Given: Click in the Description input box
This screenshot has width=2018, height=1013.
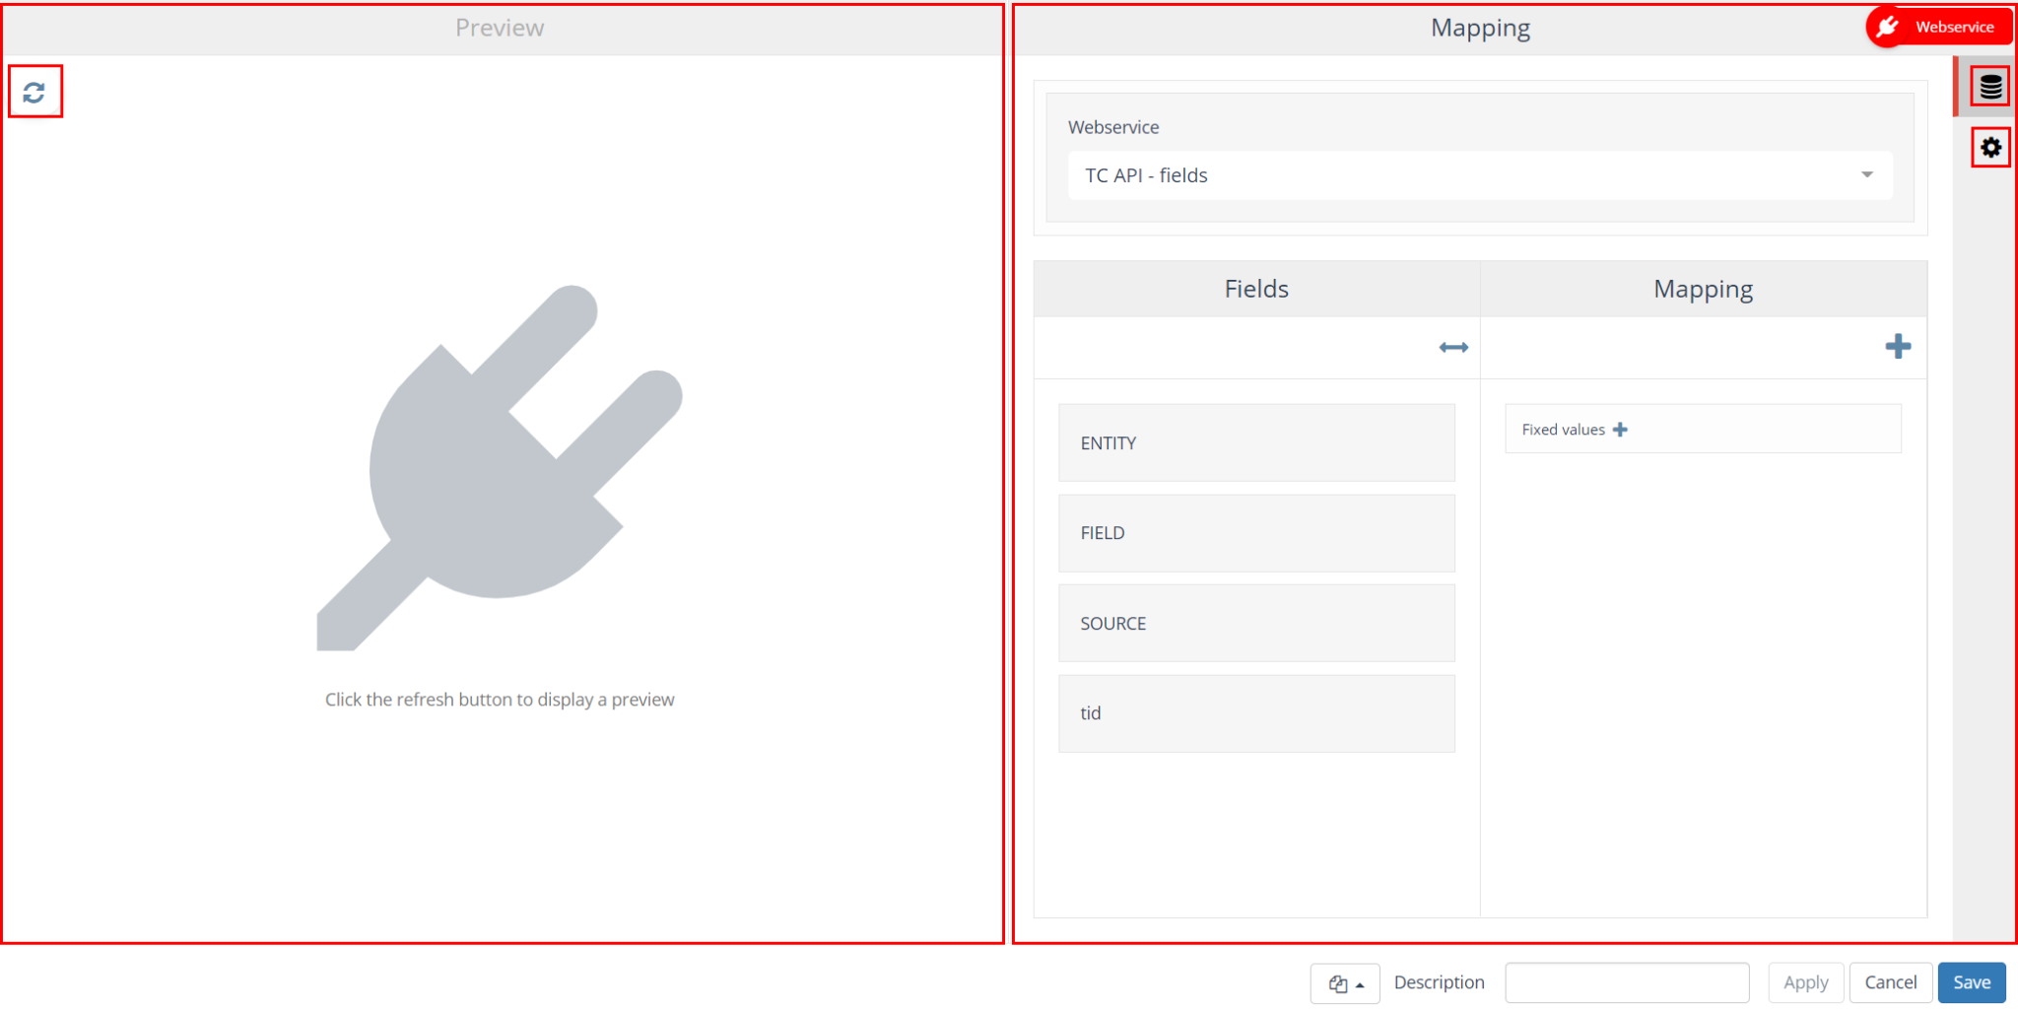Looking at the screenshot, I should coord(1627,982).
